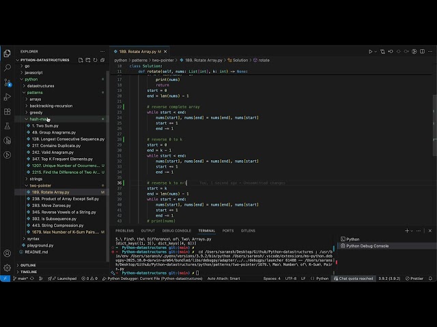Screen dimensions: 437x327
Task: Switch to the OUTPUT panel tab
Action: 148,231
